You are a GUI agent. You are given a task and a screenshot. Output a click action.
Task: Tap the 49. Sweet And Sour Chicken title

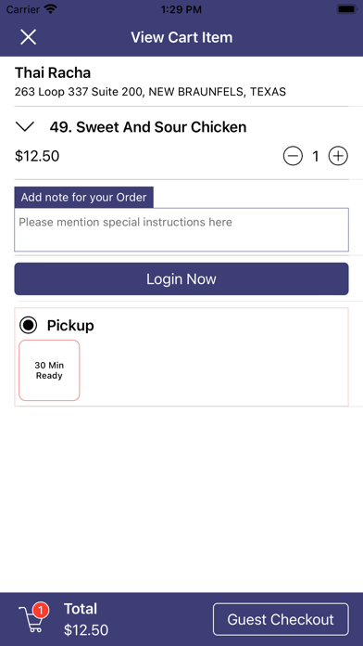[148, 127]
